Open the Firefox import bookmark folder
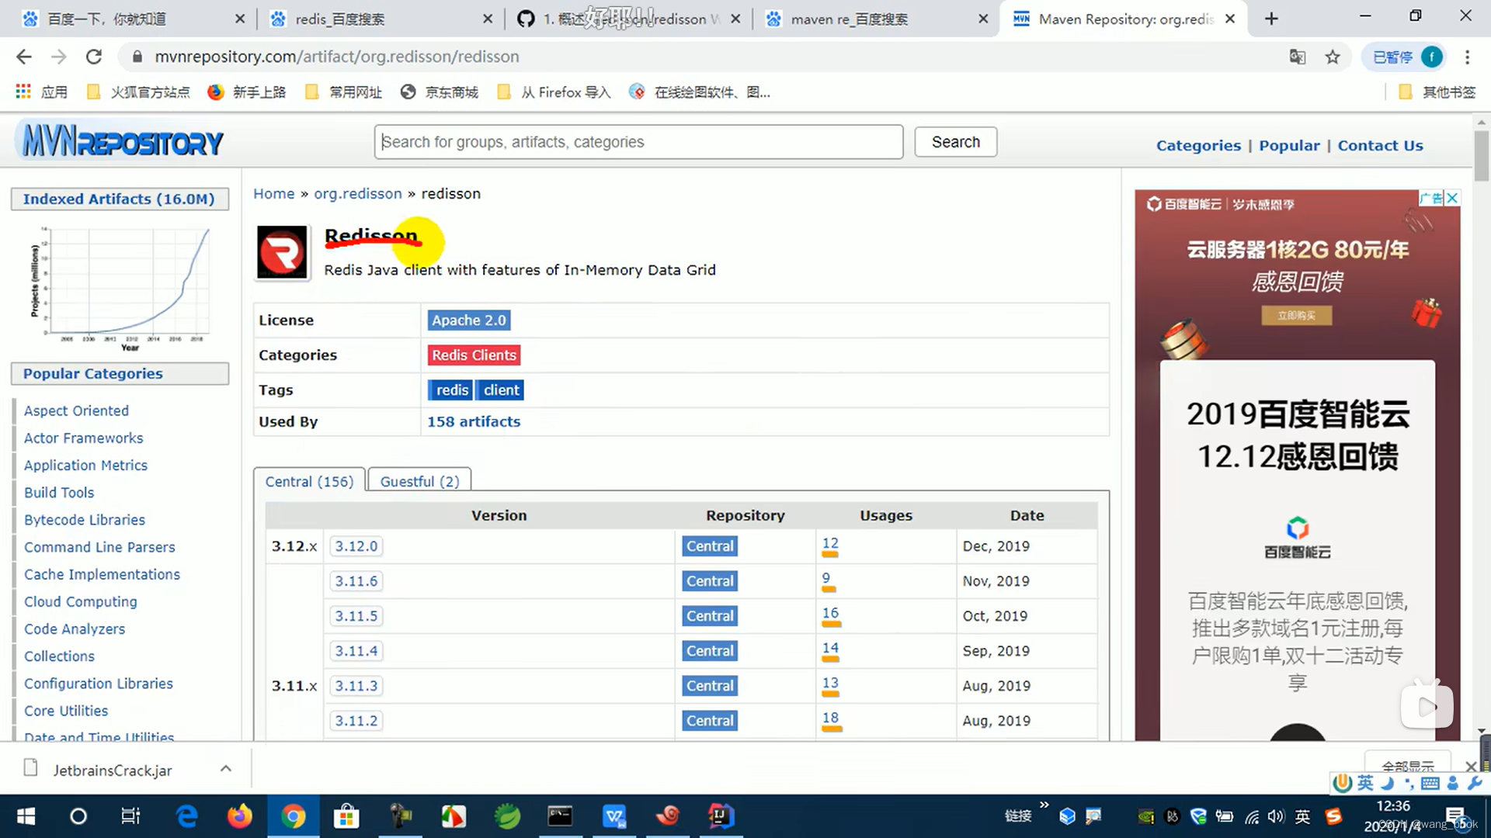Image resolution: width=1491 pixels, height=838 pixels. click(554, 92)
